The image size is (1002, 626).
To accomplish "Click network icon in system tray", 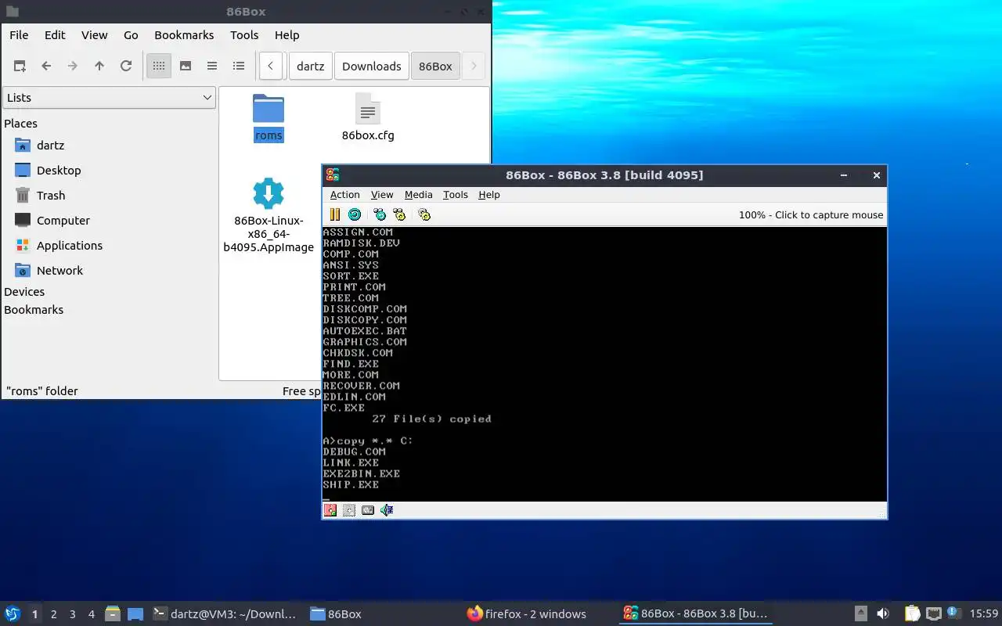I will click(933, 614).
